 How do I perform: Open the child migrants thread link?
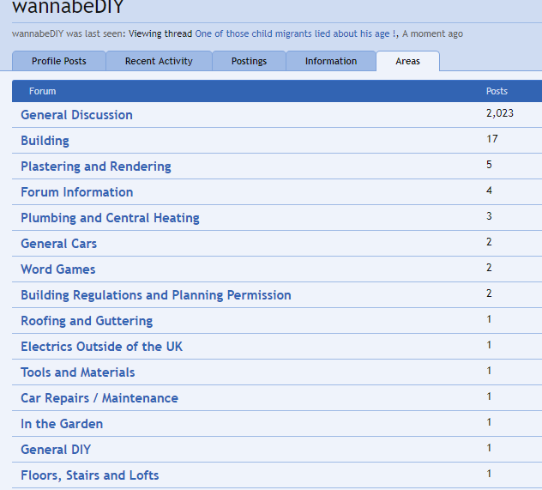click(x=295, y=33)
